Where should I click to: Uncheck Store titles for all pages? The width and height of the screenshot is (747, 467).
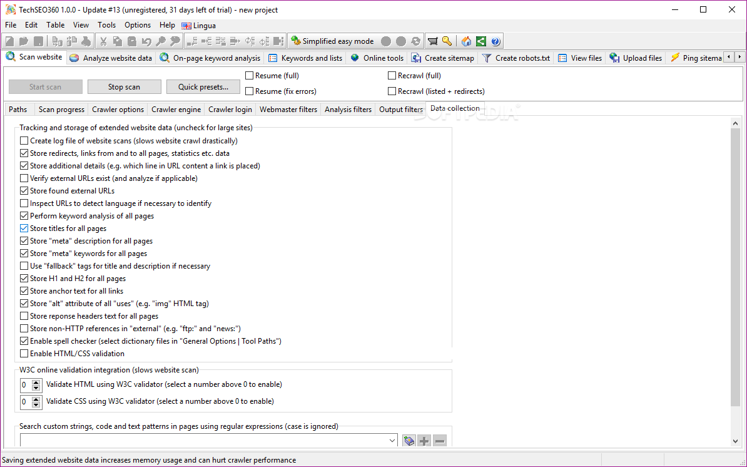point(24,228)
